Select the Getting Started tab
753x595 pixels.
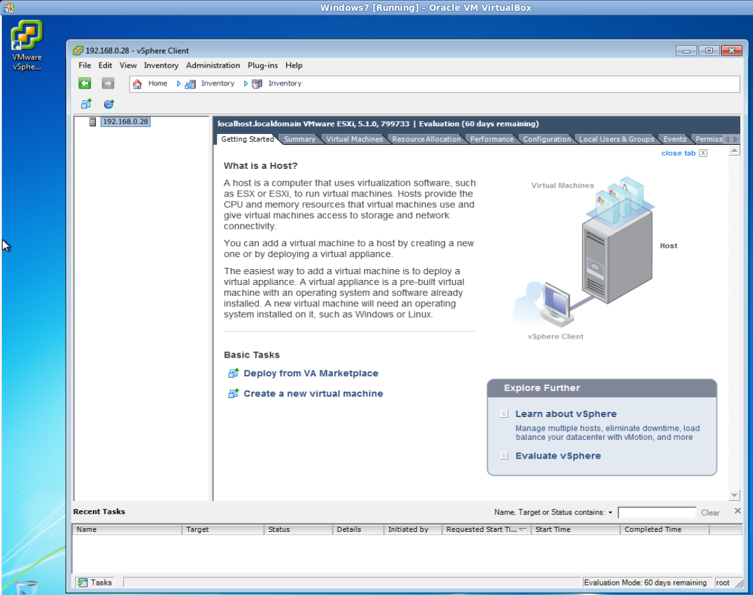247,139
